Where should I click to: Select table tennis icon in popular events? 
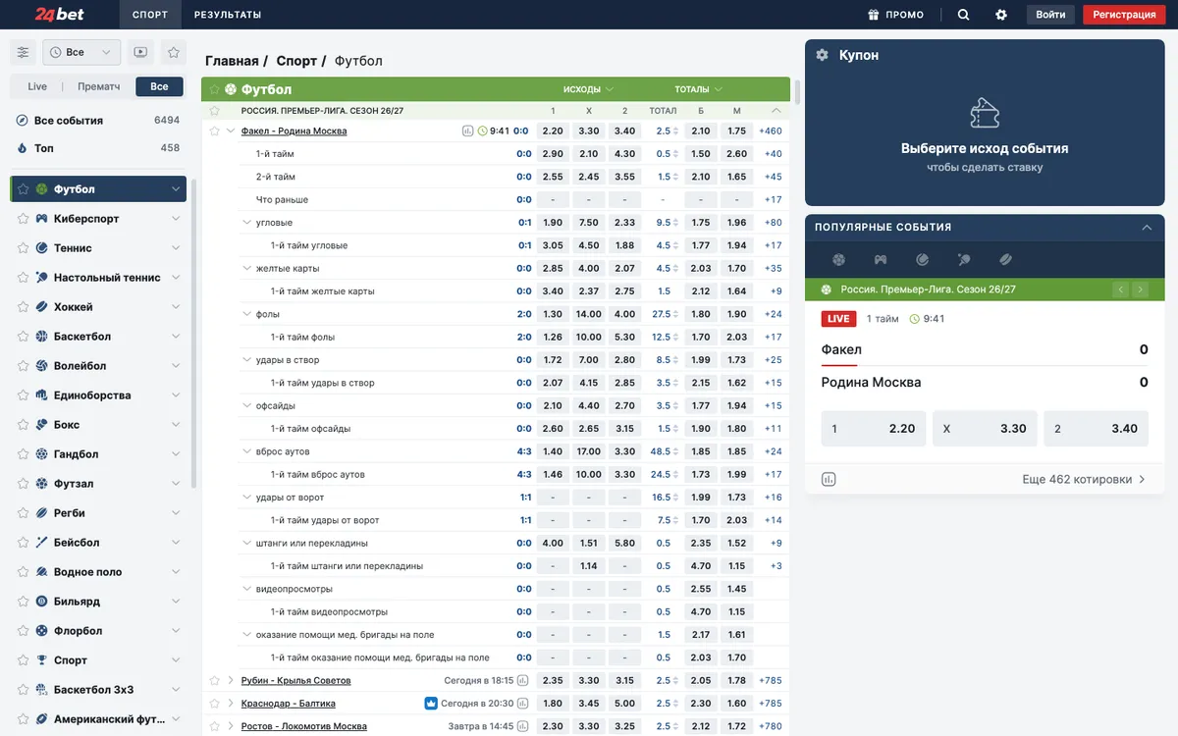pos(964,260)
